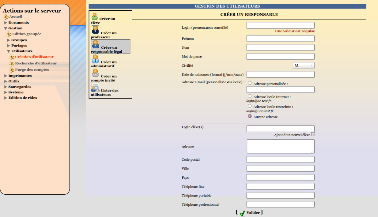Click the person icon for Créer un responsable légal
Screen dimensions: 378x217
pos(96,44)
